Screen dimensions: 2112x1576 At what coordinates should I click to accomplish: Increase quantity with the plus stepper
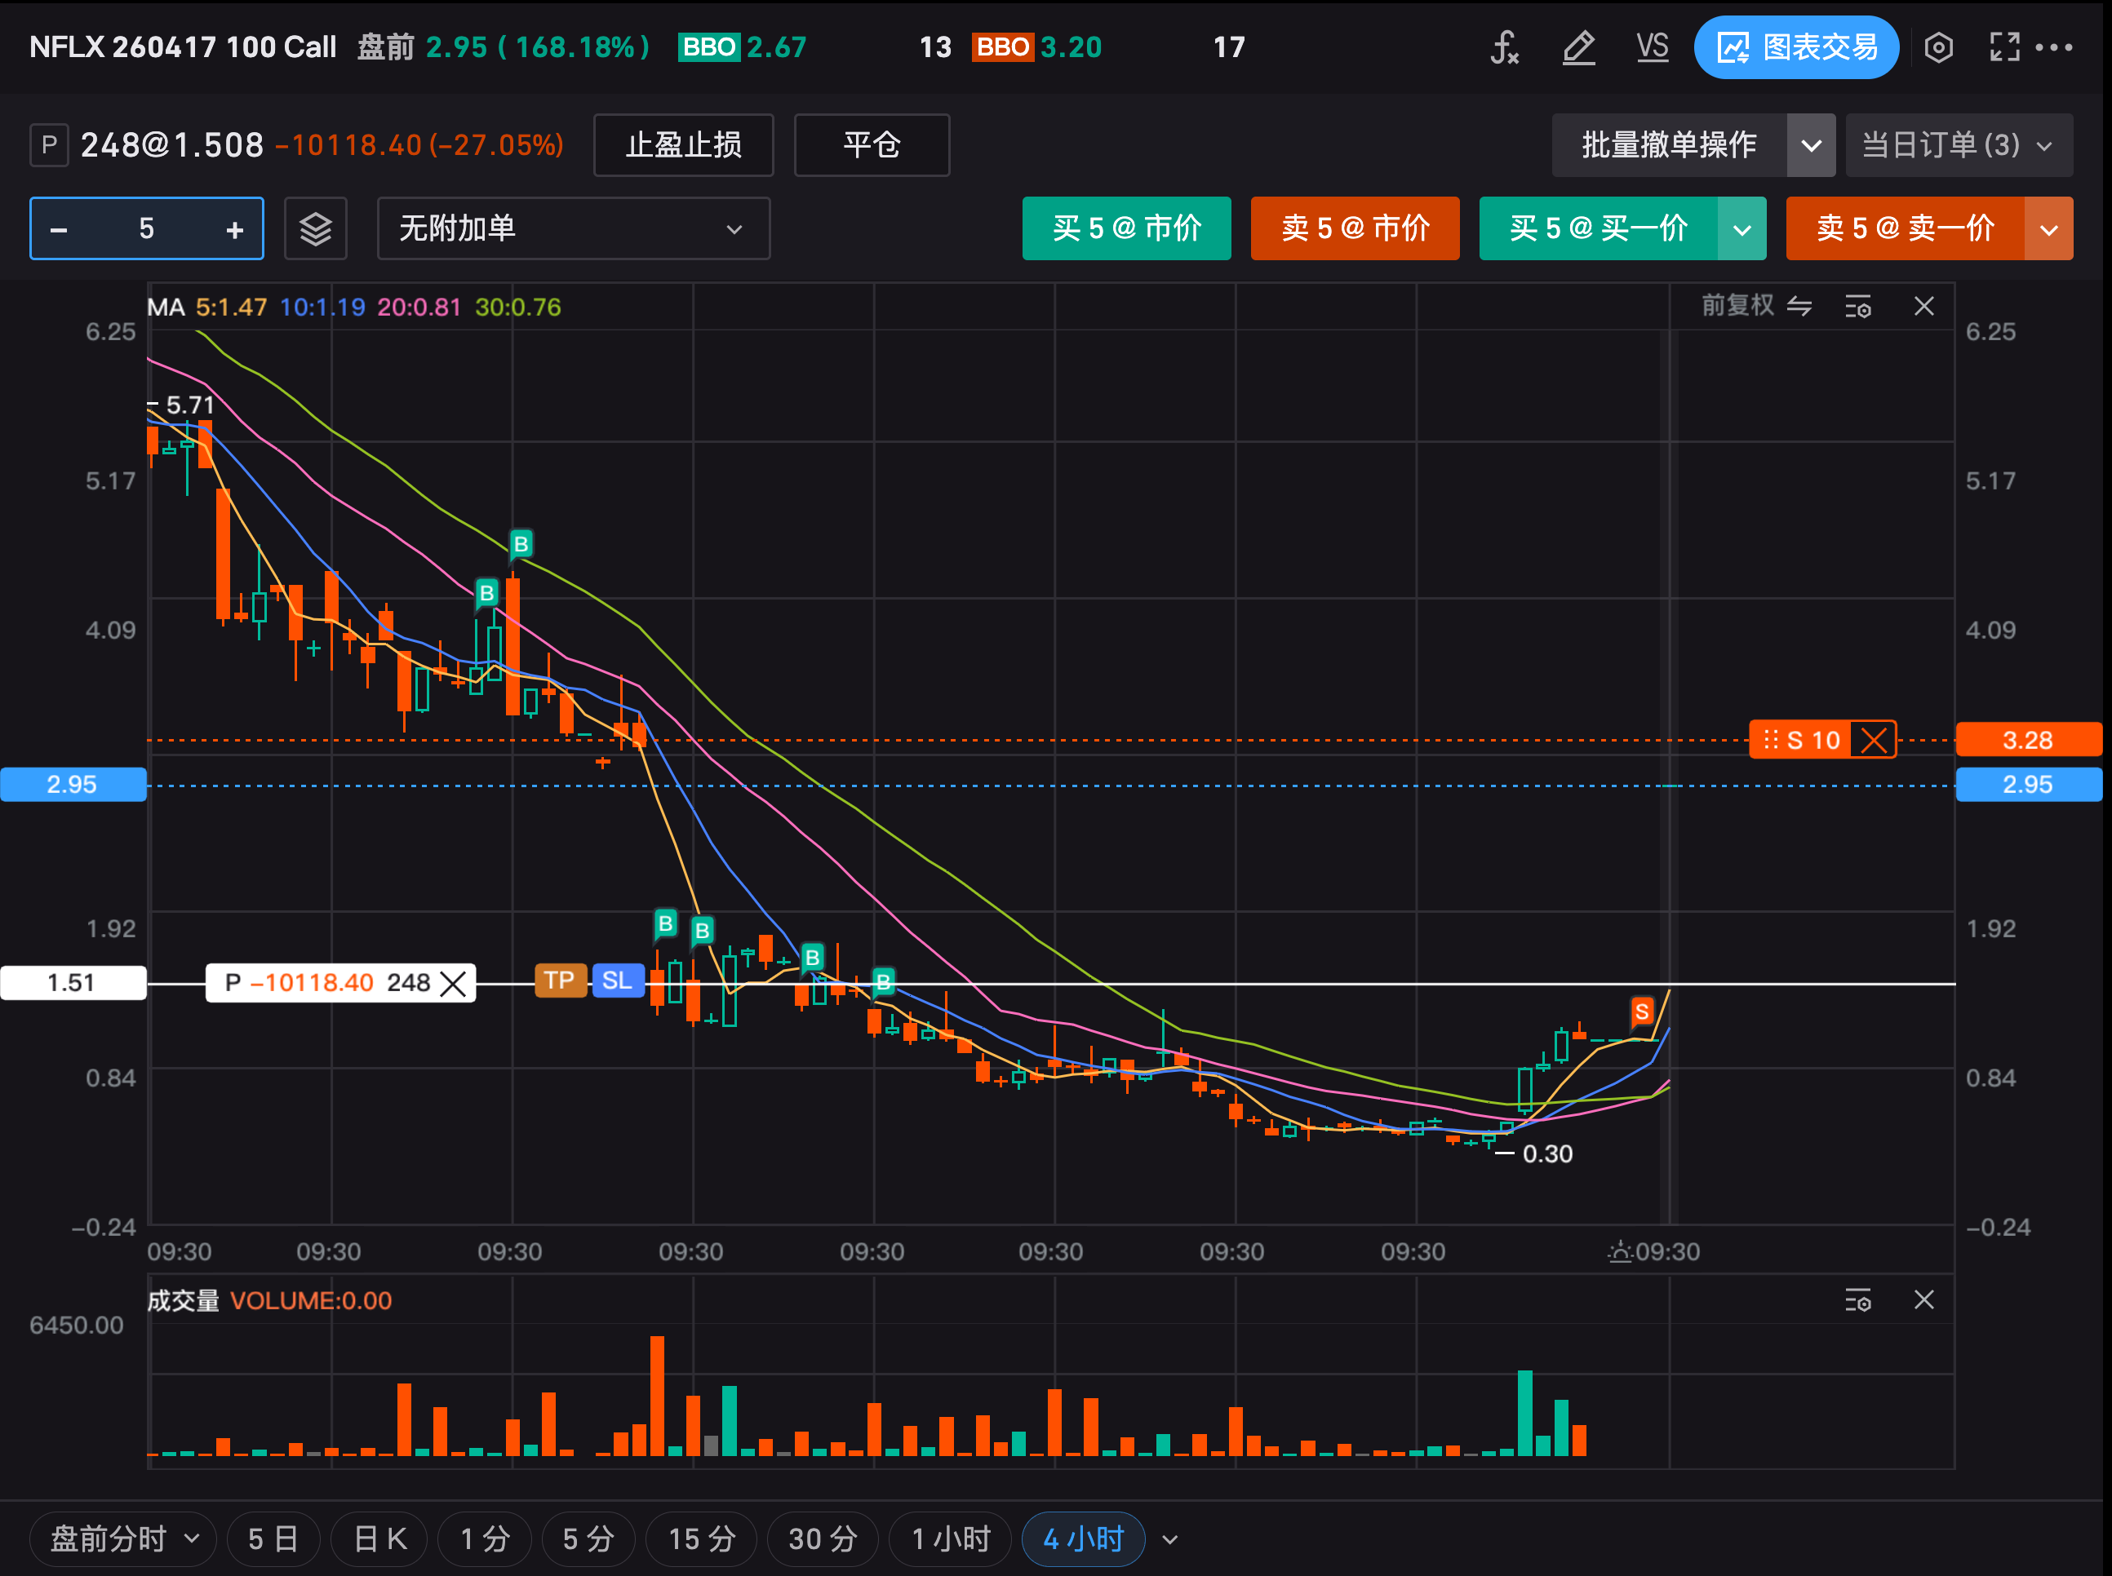(235, 229)
